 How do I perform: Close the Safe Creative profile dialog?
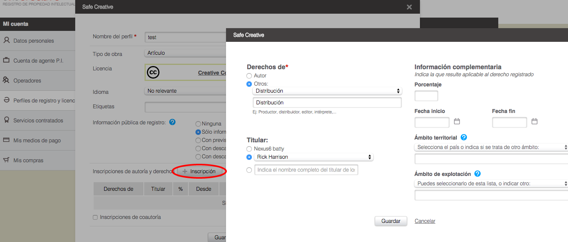tap(409, 7)
